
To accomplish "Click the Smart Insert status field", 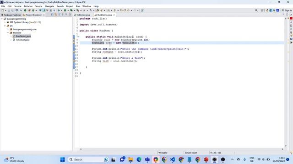I will pyautogui.click(x=191, y=153).
